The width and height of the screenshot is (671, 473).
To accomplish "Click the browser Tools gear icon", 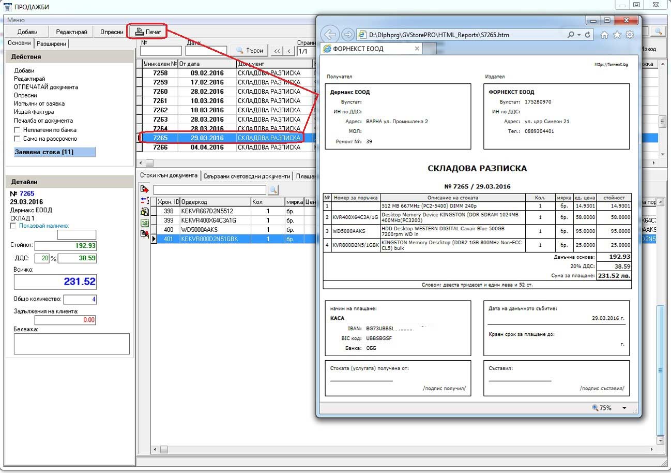I will tap(630, 35).
